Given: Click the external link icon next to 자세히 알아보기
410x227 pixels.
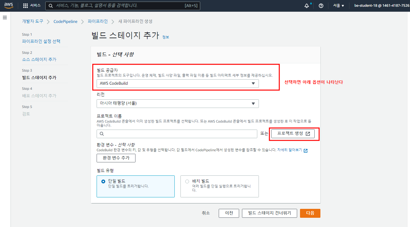Looking at the screenshot, I should click(x=305, y=151).
